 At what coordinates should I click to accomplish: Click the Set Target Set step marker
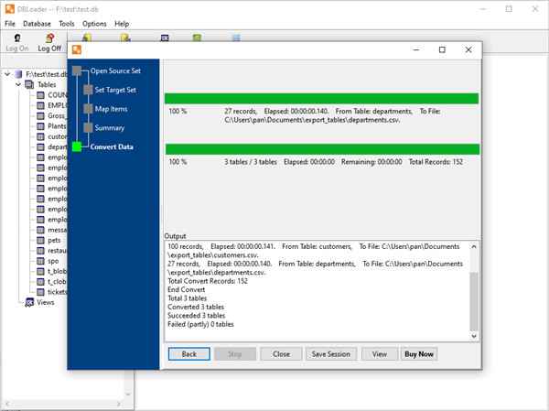tap(87, 90)
